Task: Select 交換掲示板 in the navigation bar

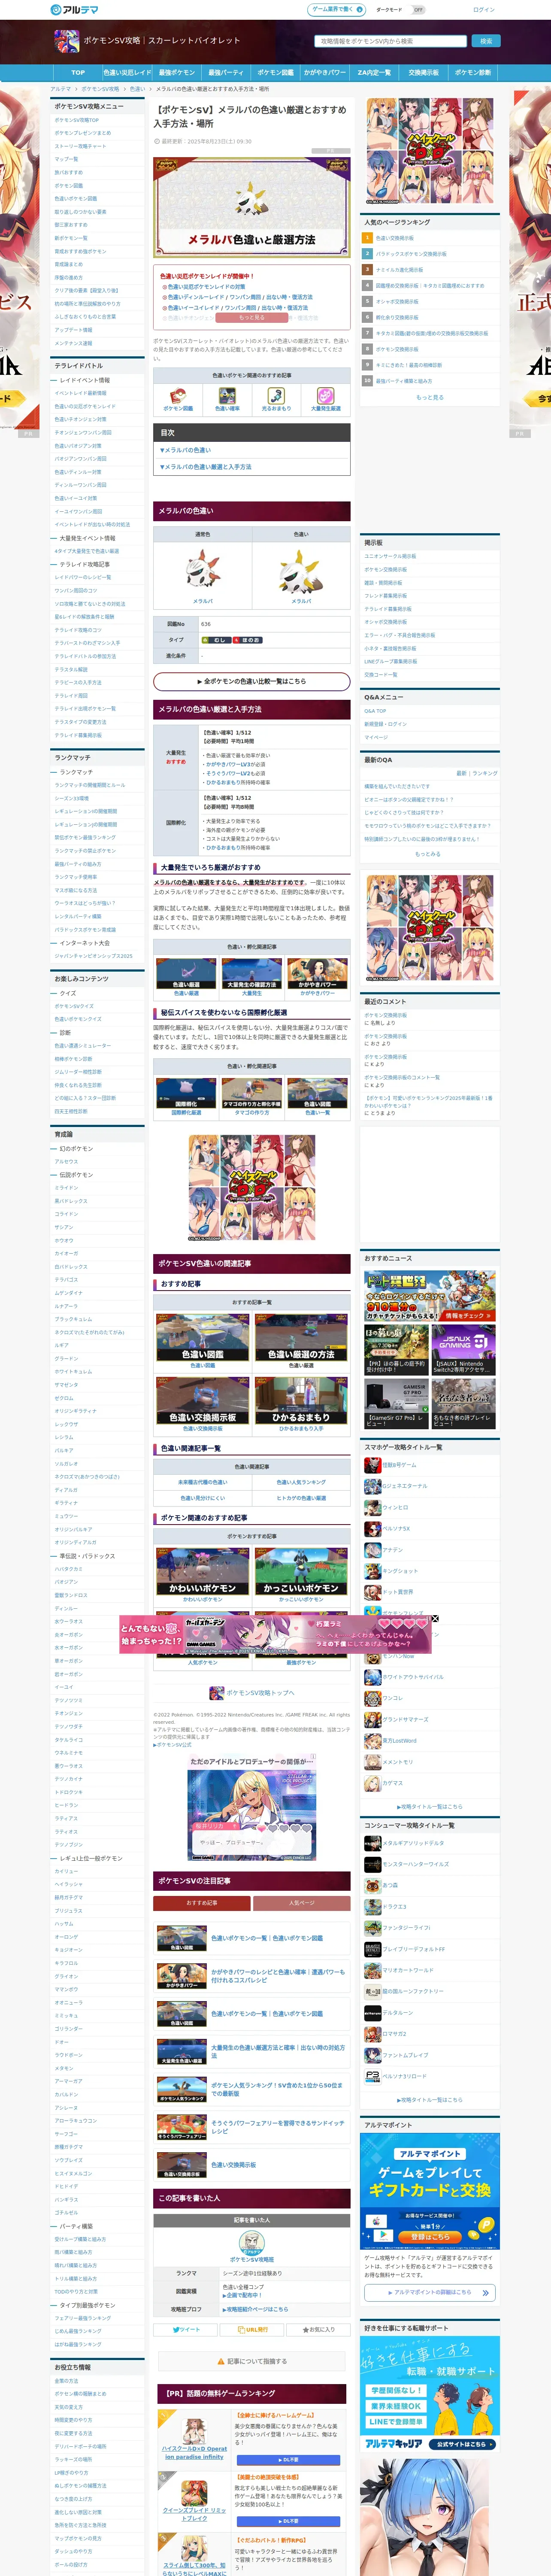Action: 423,72
